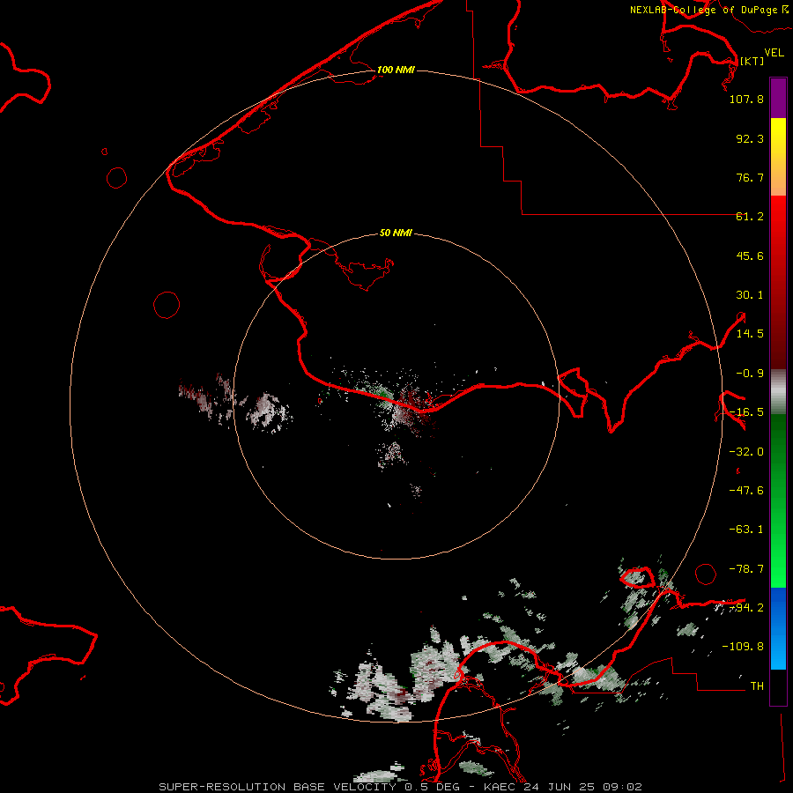Click the -32.0 scale value

(x=746, y=452)
